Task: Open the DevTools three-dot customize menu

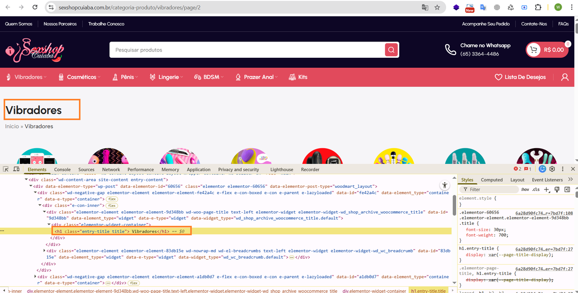Action: coord(563,169)
